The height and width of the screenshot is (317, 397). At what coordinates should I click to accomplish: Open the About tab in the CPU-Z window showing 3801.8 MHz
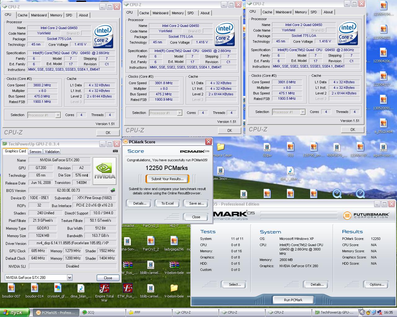[205, 13]
